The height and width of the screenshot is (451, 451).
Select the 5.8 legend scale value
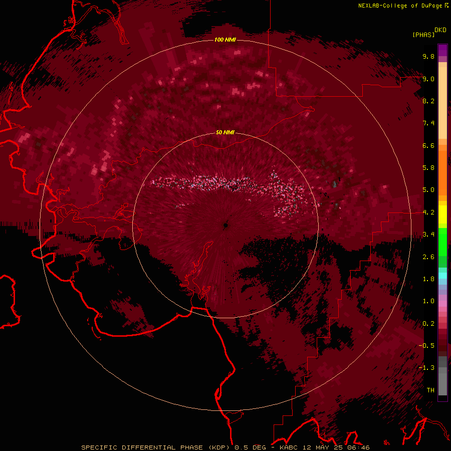[428, 168]
